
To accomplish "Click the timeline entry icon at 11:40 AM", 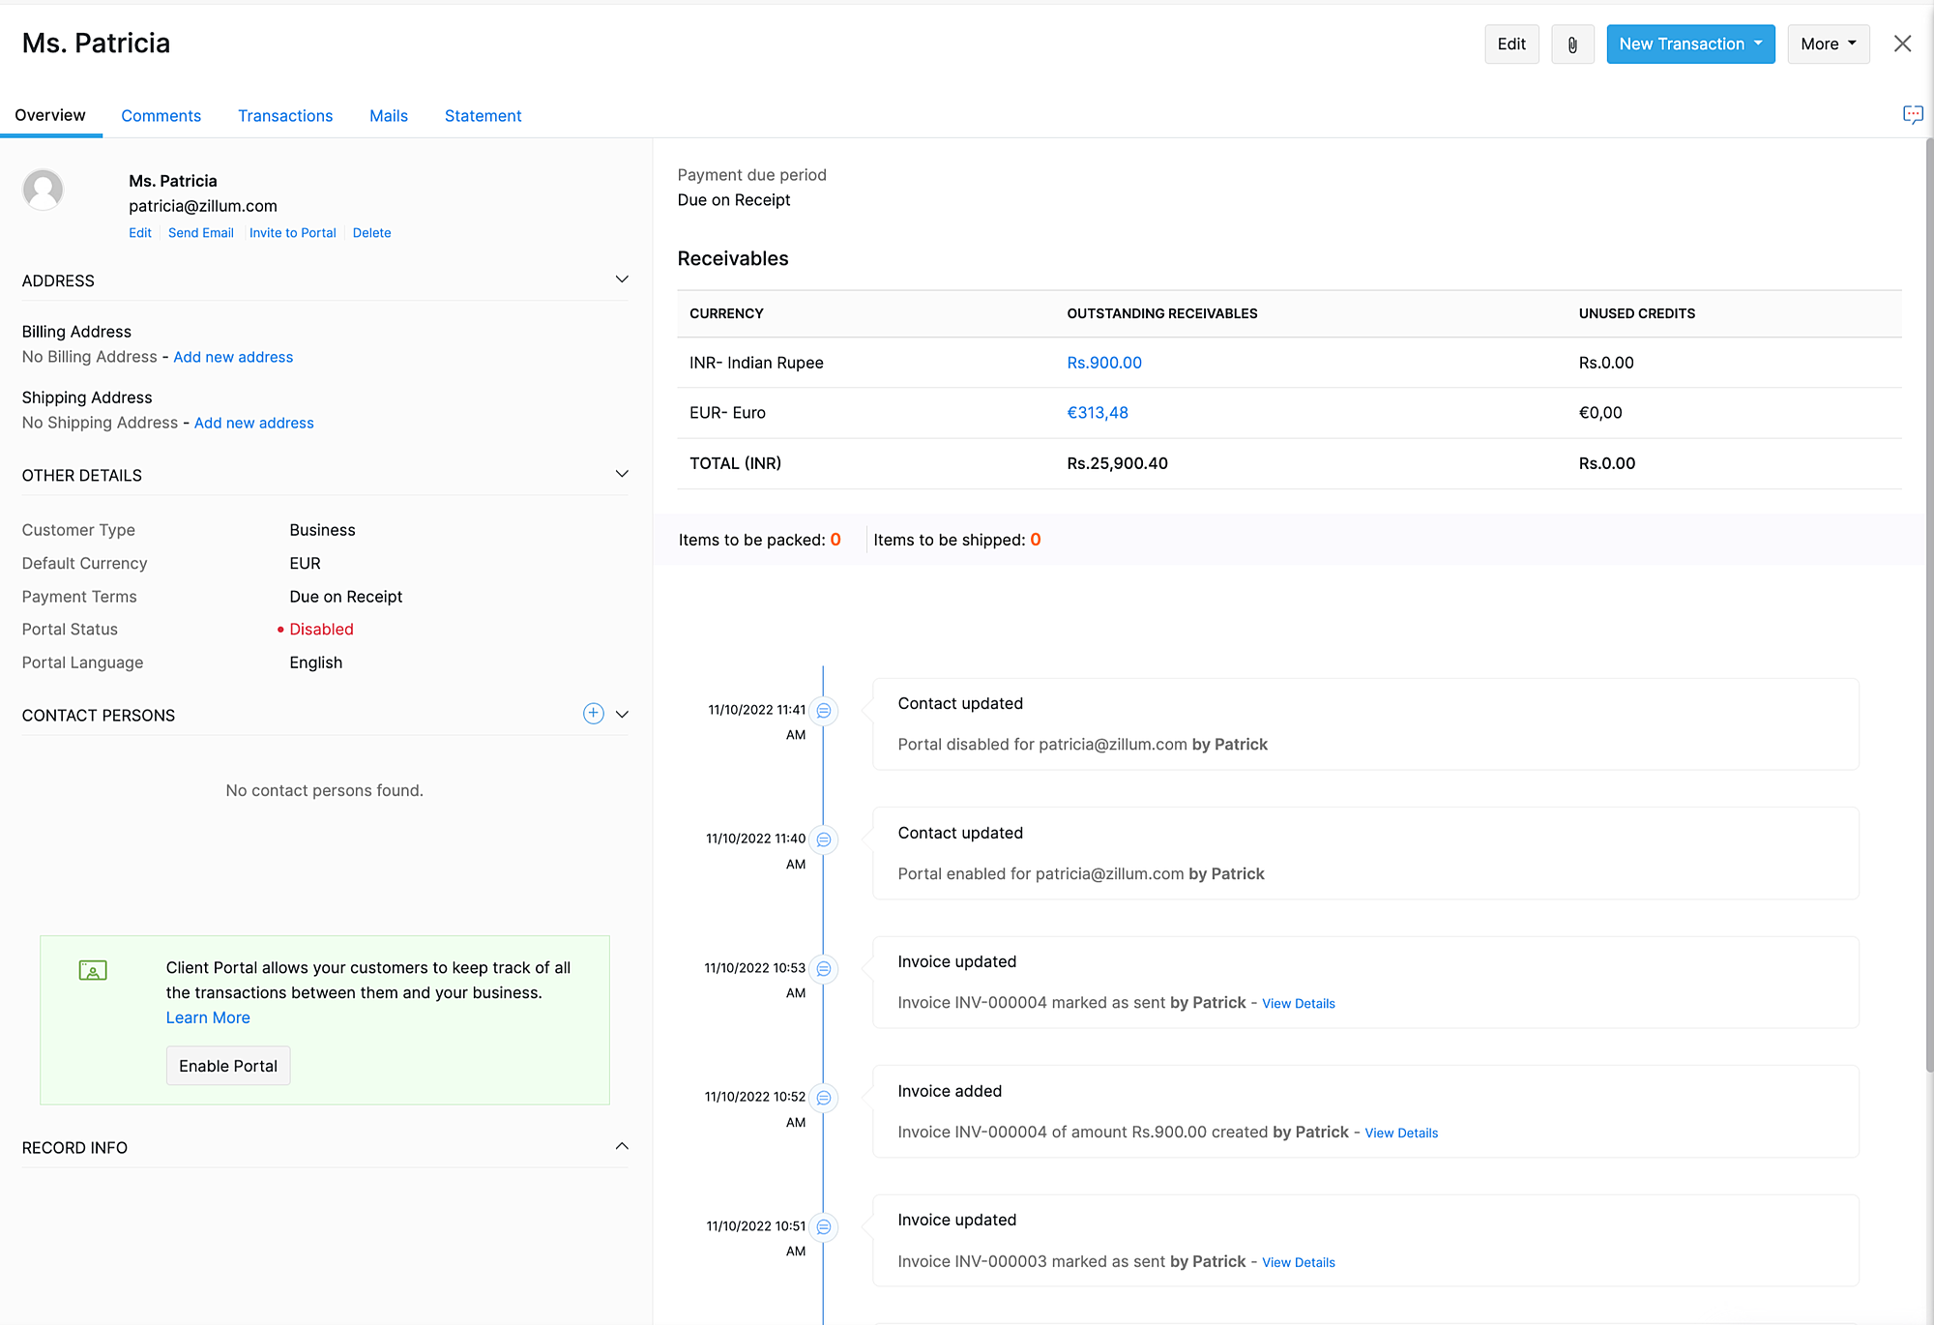I will (823, 839).
